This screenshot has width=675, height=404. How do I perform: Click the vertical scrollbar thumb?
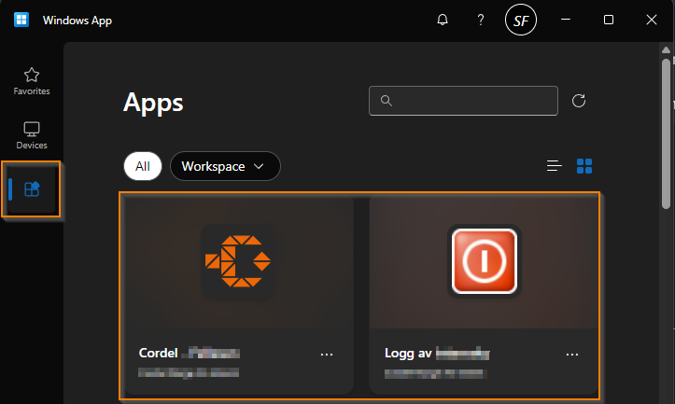click(x=666, y=134)
